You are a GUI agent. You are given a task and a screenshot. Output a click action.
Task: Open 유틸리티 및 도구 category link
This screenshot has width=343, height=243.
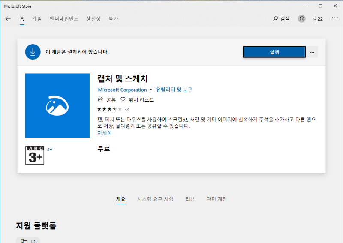[x=174, y=90]
